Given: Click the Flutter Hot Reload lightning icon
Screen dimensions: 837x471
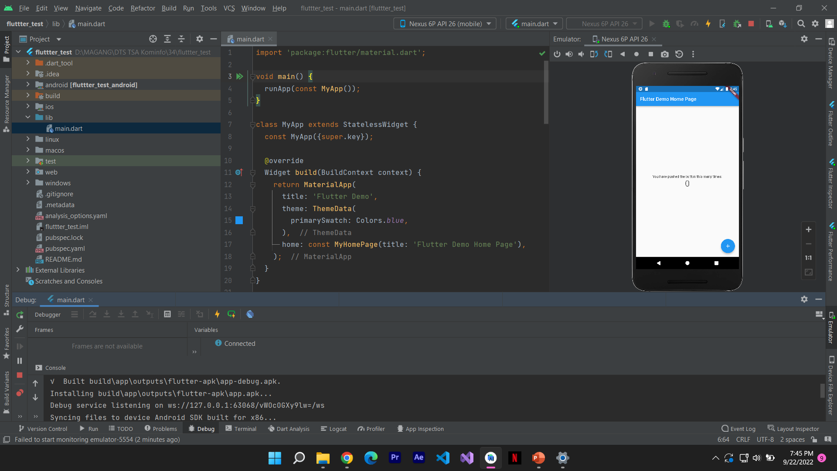Looking at the screenshot, I should click(x=708, y=24).
